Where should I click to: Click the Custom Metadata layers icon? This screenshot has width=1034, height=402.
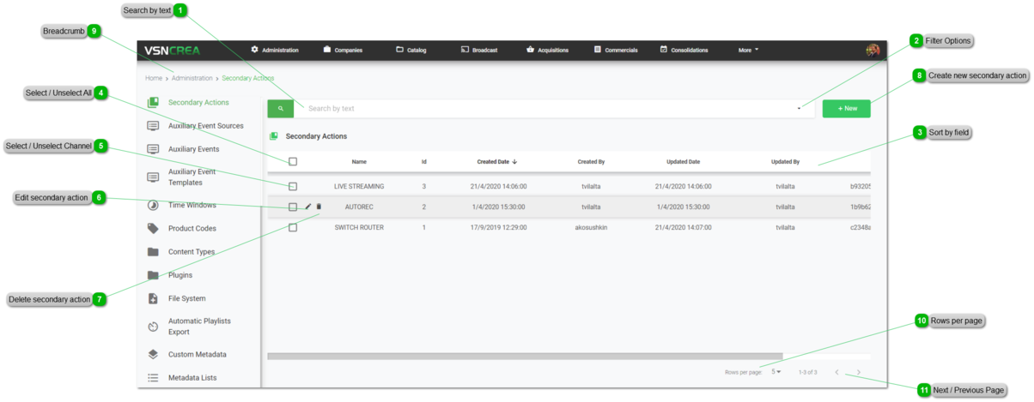click(153, 354)
